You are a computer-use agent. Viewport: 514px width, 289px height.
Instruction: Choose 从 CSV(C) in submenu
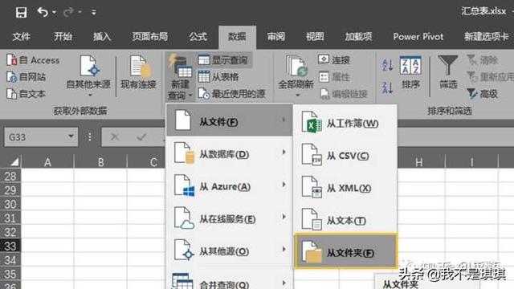345,155
